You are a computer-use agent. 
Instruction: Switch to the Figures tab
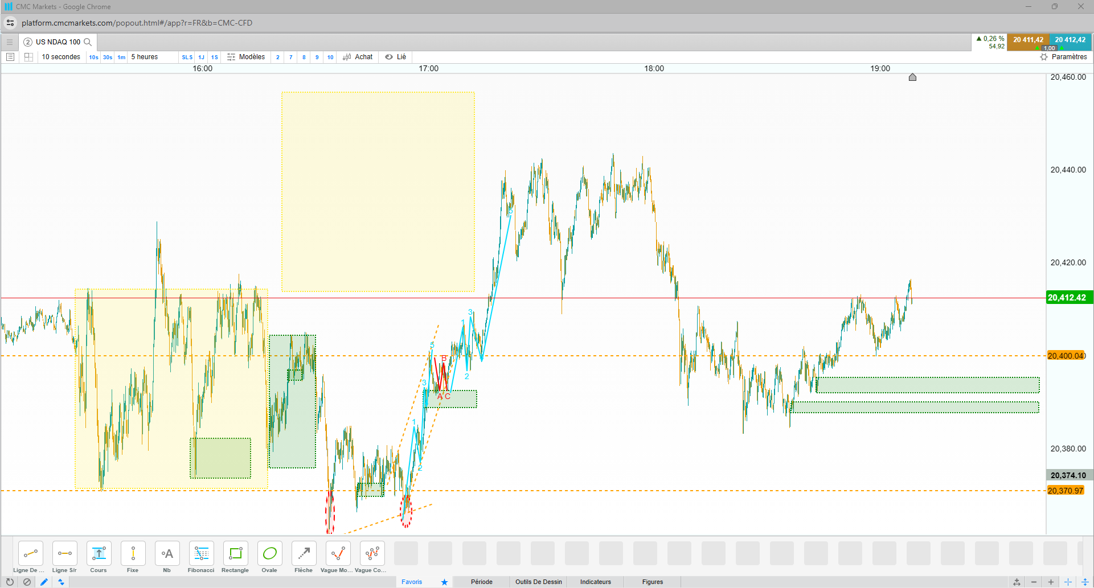click(x=653, y=582)
